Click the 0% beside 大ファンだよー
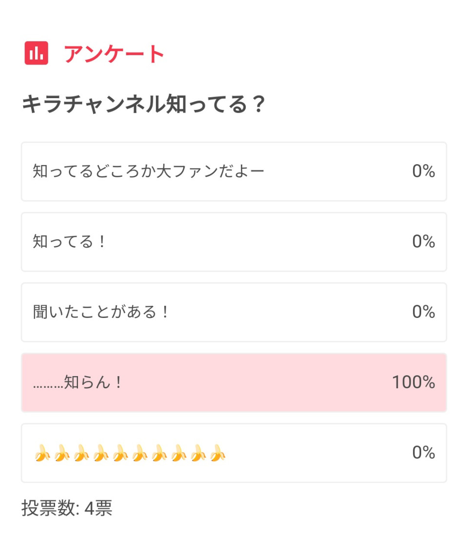The image size is (468, 549). coord(424,171)
